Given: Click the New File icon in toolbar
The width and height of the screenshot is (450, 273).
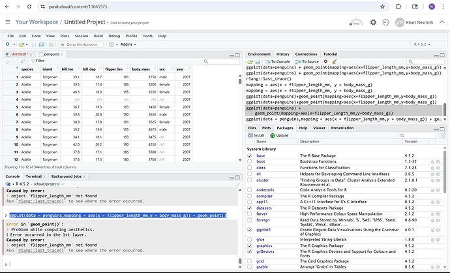Looking at the screenshot, I should [7, 44].
